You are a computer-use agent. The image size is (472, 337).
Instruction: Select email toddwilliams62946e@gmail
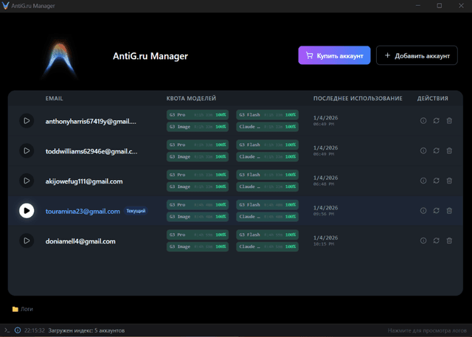pos(91,151)
